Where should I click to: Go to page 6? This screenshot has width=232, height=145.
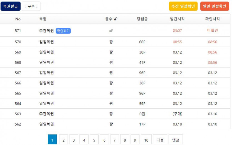[x=104, y=139]
